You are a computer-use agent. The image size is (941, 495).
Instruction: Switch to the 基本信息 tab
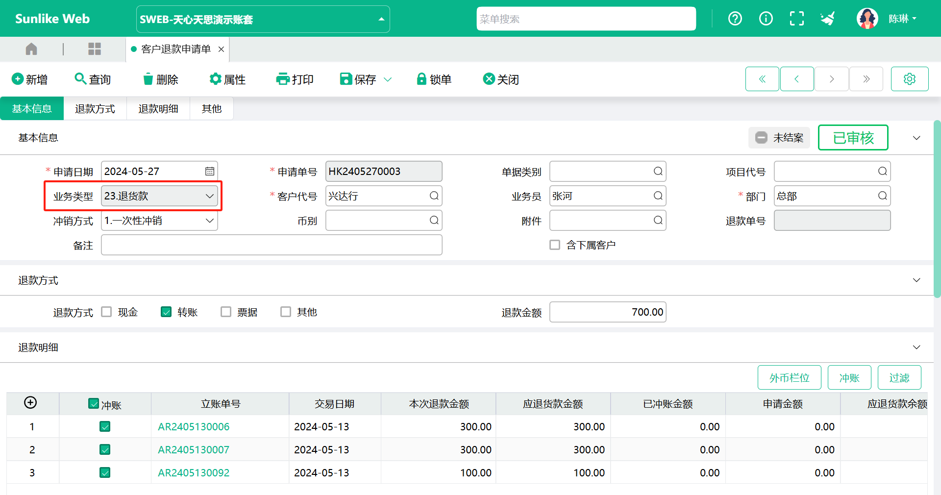tap(32, 108)
